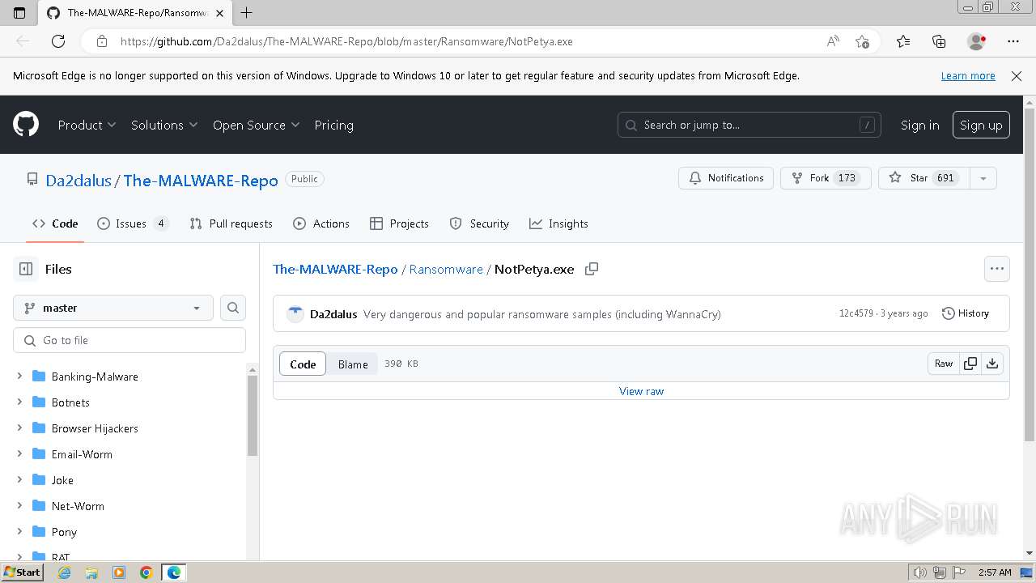Collapse the Files side panel icon
1036x583 pixels.
point(26,269)
